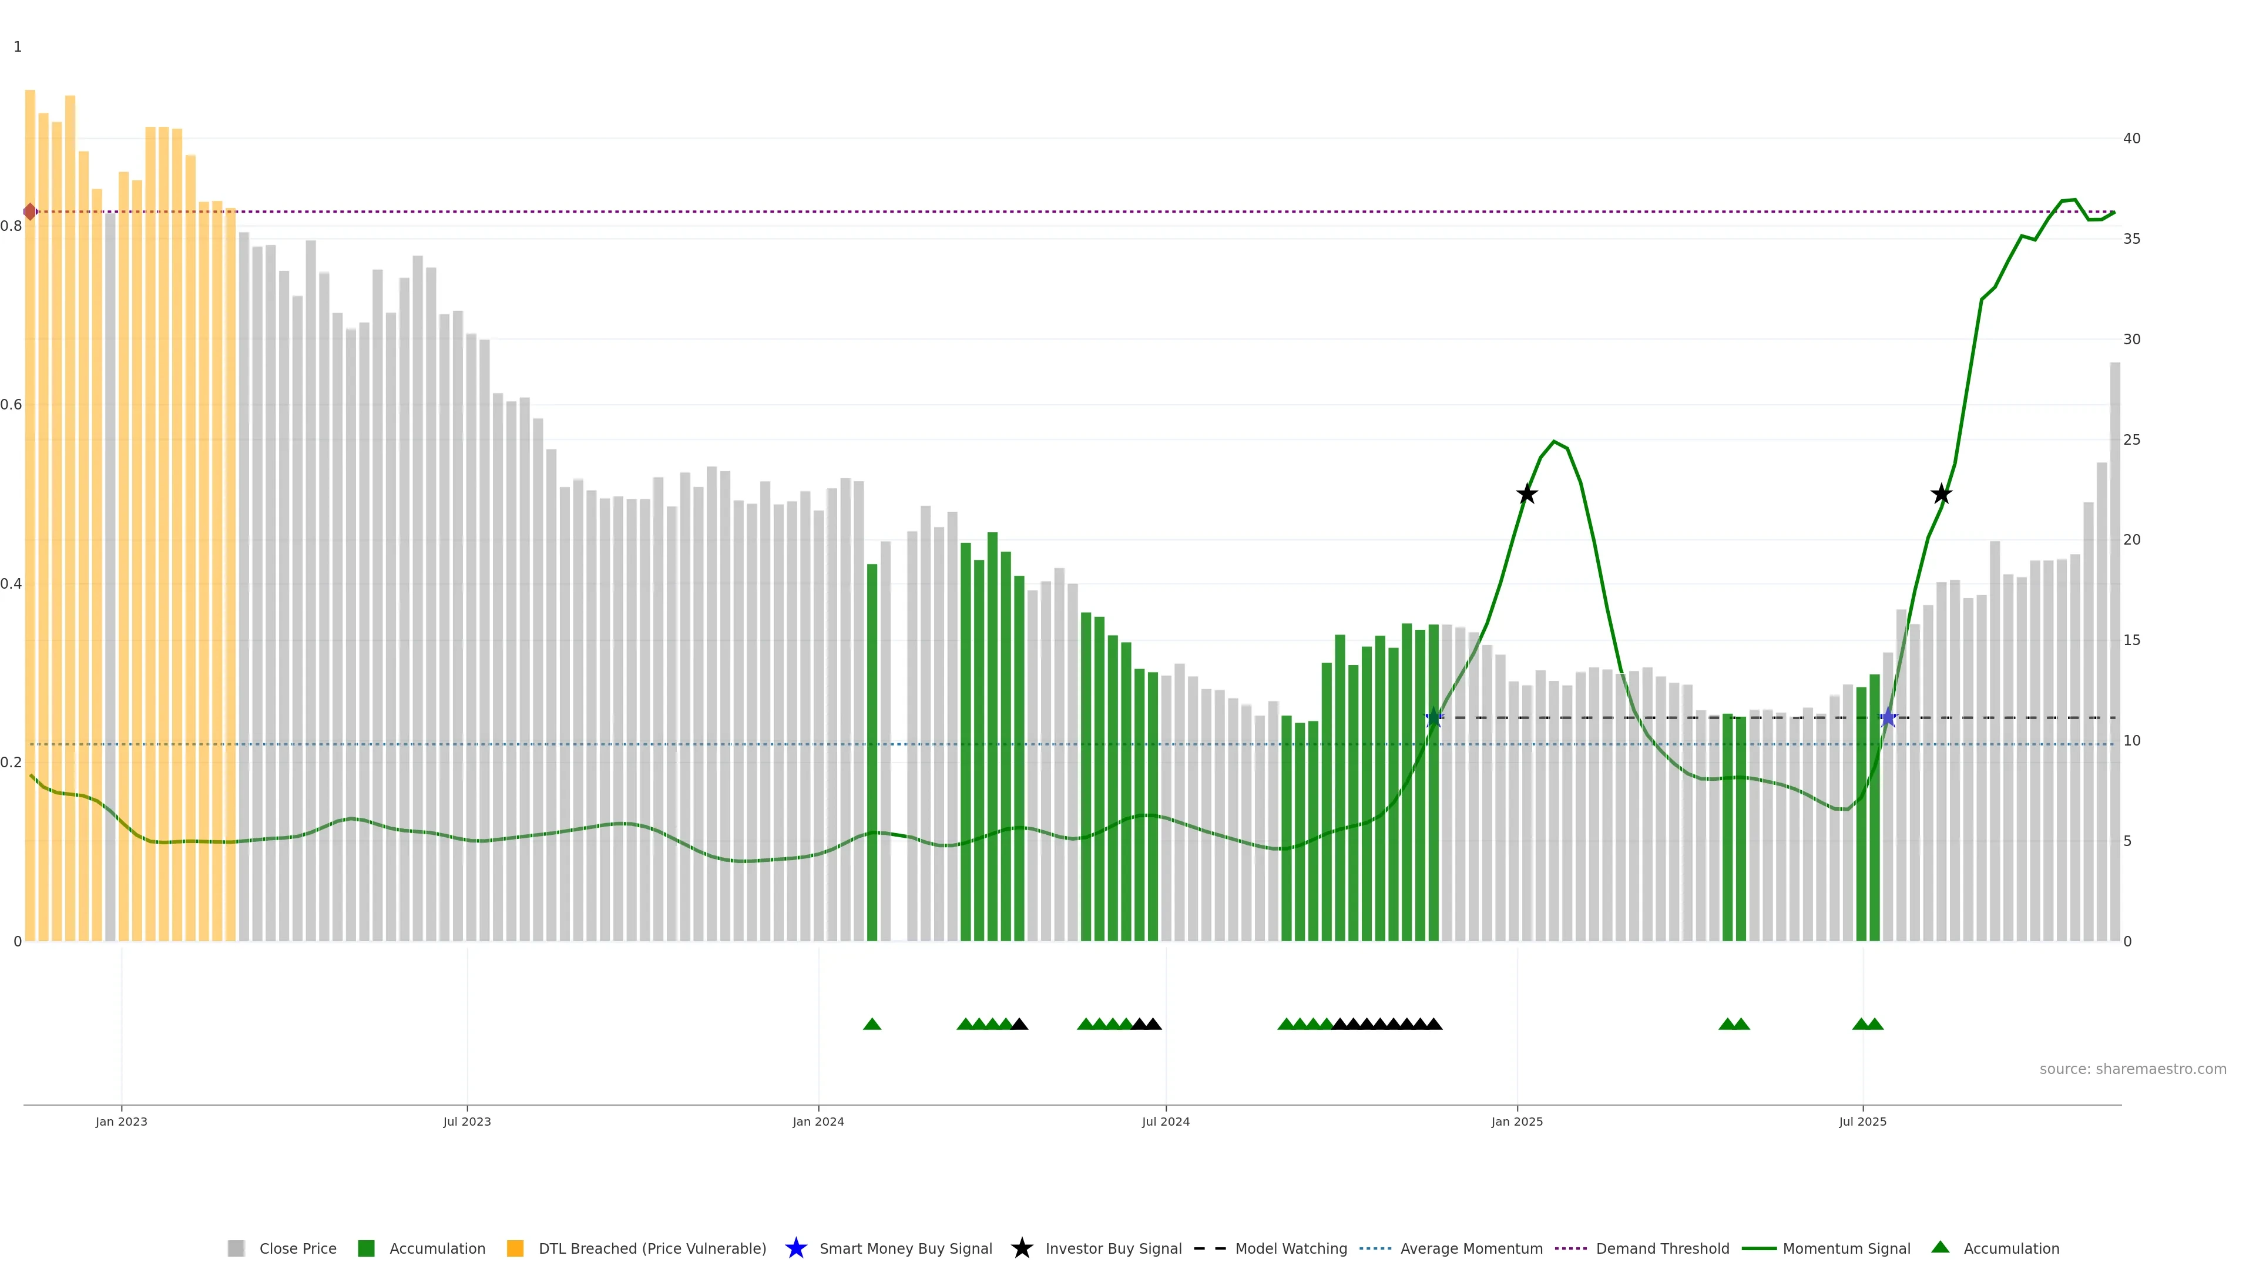Click the lone green triangle after Jan 2024
This screenshot has height=1269, width=2256.
click(x=871, y=1024)
